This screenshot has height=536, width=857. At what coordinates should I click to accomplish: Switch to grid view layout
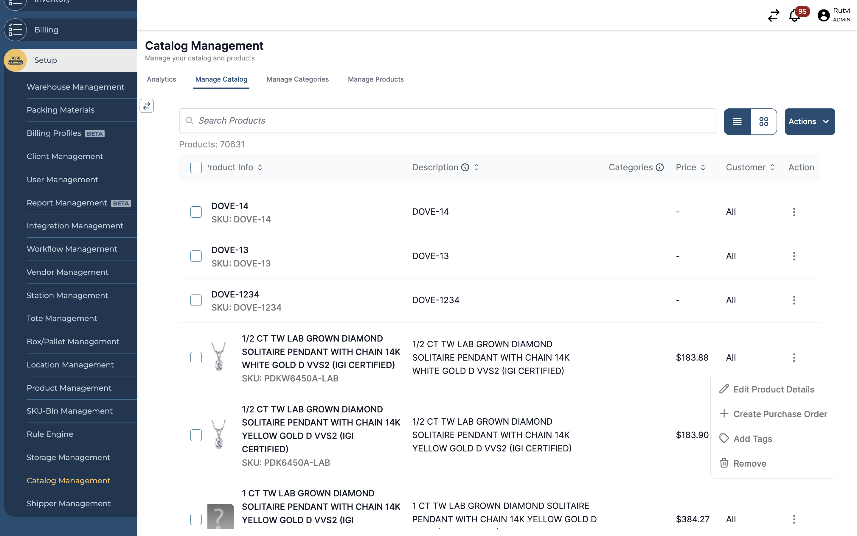click(x=764, y=121)
